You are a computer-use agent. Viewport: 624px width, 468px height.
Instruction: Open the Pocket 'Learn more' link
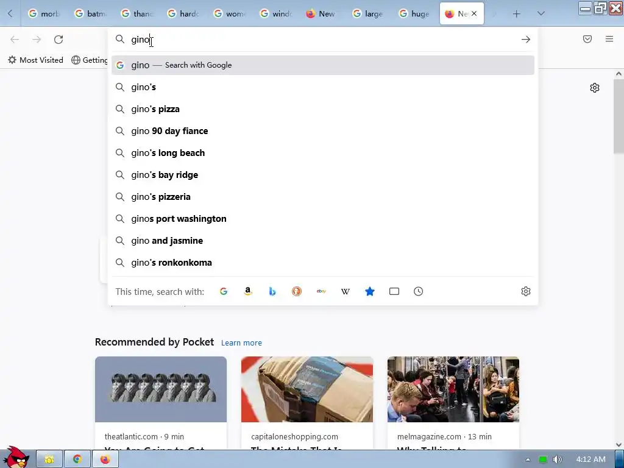(x=241, y=342)
